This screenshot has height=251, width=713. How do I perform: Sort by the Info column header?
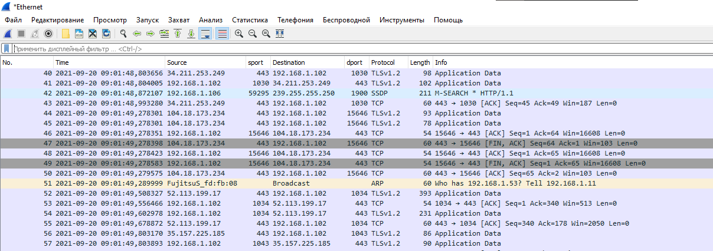573,62
